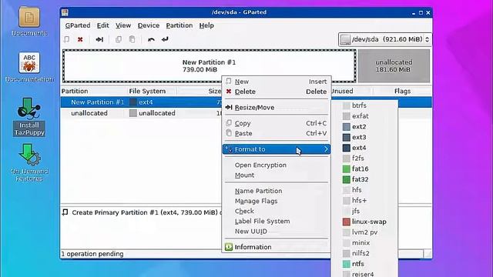Screen dimensions: 493x277
Task: Select Label File System menu entry
Action: coord(277,221)
